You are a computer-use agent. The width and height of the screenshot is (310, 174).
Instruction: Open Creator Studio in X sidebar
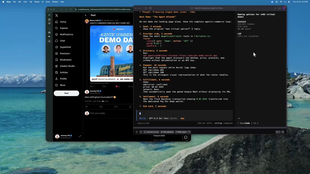pyautogui.click(x=65, y=66)
